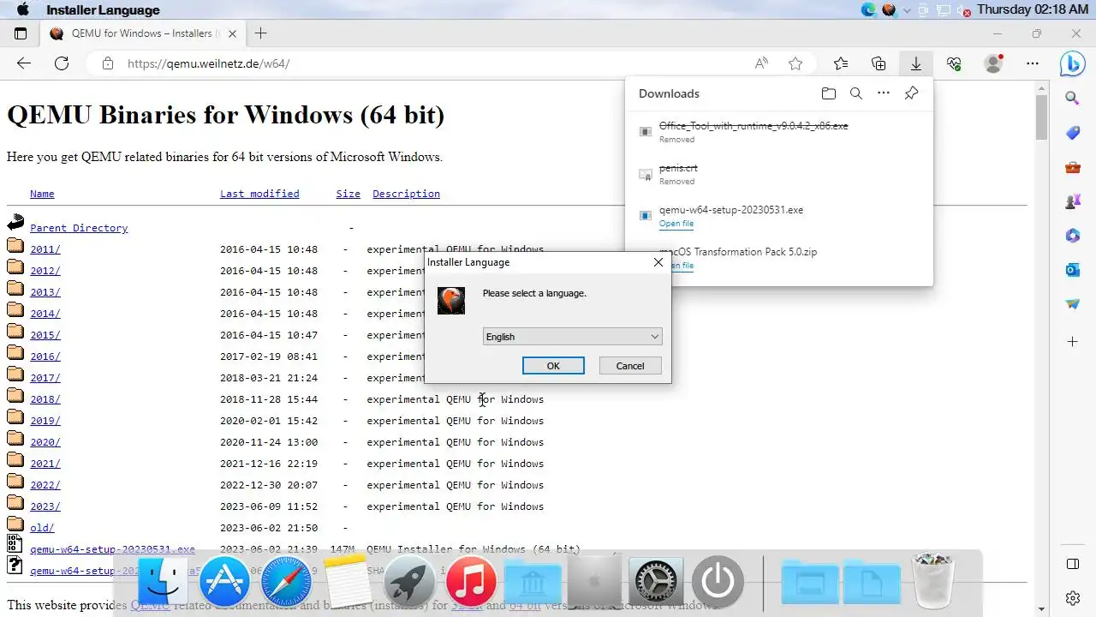Download qemu-w64-setup-20230531.exe from the listing

[112, 549]
